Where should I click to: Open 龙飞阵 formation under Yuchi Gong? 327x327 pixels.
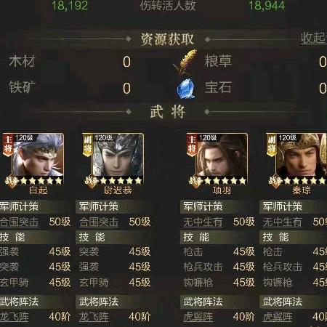(94, 317)
